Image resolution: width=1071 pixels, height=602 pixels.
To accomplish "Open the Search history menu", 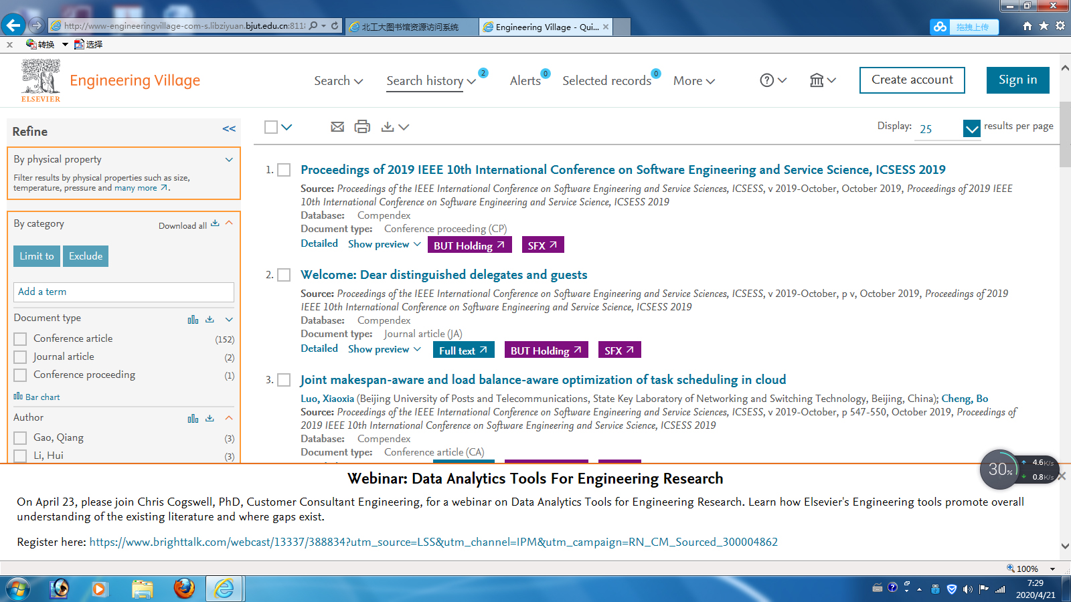I will click(x=431, y=80).
